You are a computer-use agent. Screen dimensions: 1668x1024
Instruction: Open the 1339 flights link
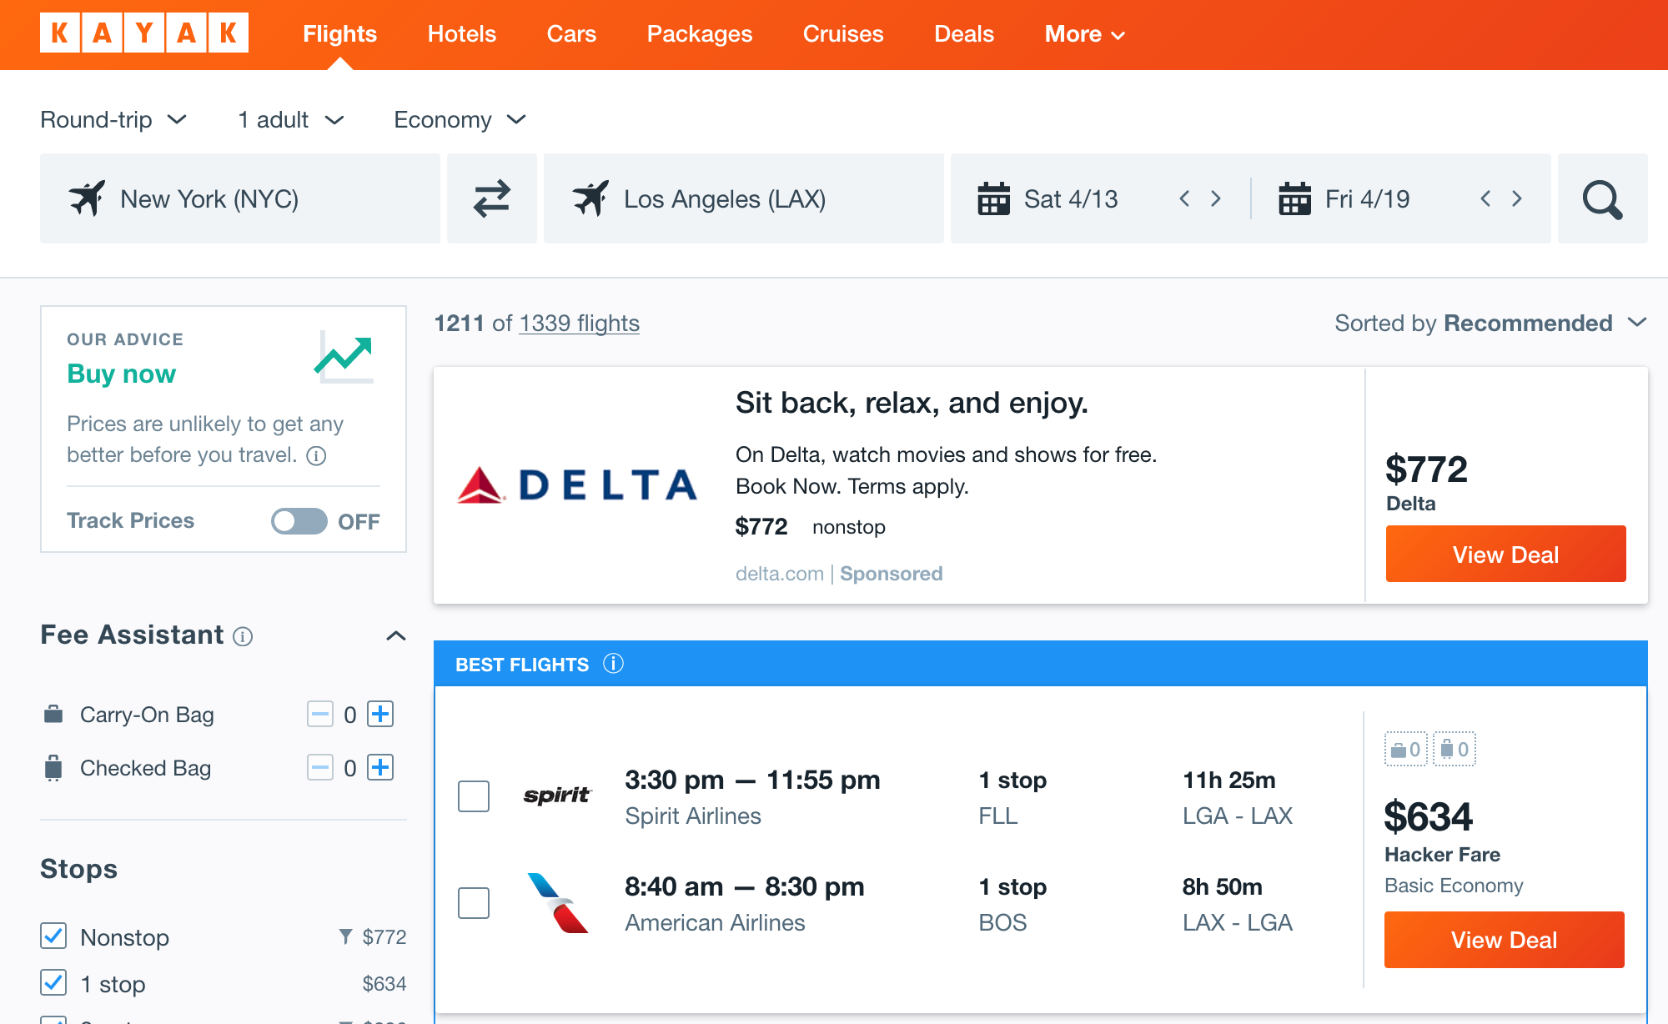[x=579, y=323]
